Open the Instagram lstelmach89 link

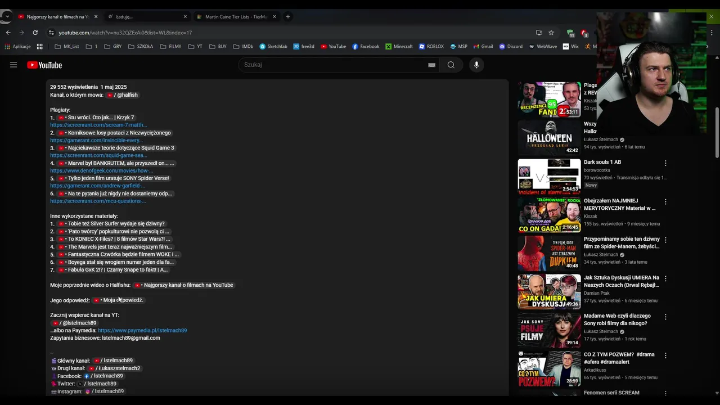pos(104,391)
